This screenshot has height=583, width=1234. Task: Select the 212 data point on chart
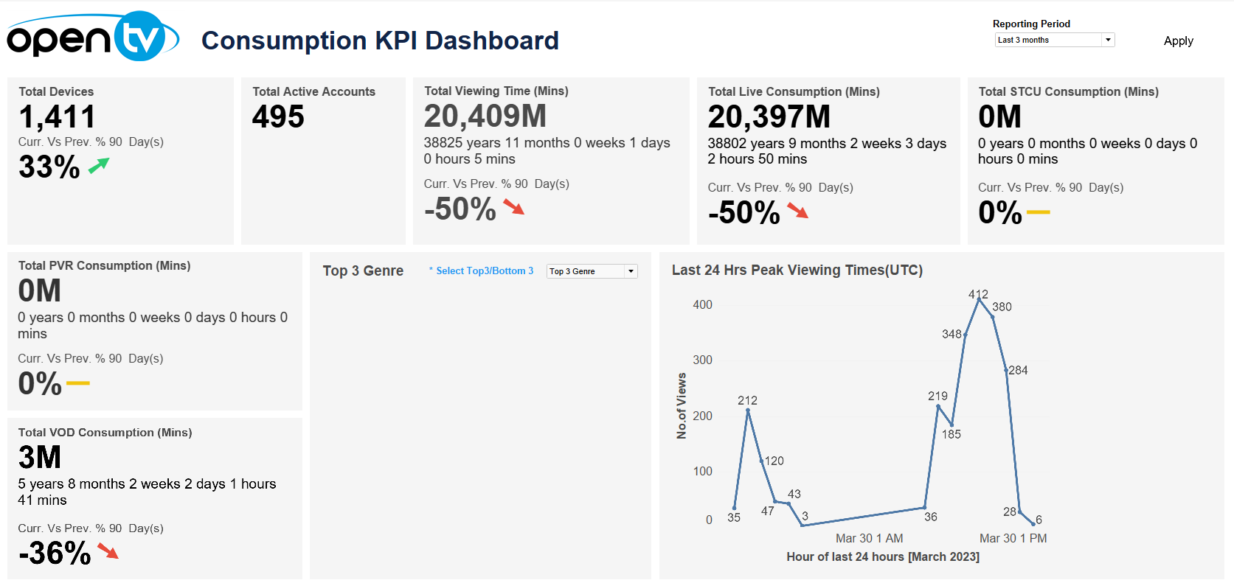748,410
